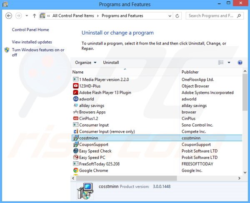Open Turn Windows features on or off
250x203 pixels.
pos(38,52)
